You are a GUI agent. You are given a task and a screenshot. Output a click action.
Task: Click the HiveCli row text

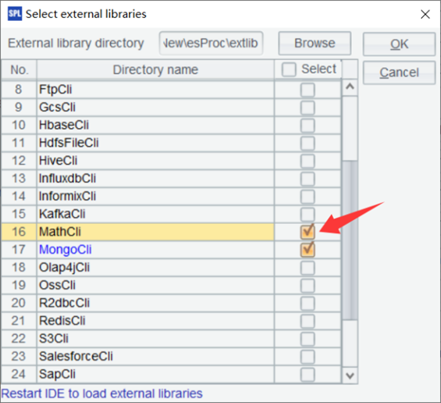[58, 161]
